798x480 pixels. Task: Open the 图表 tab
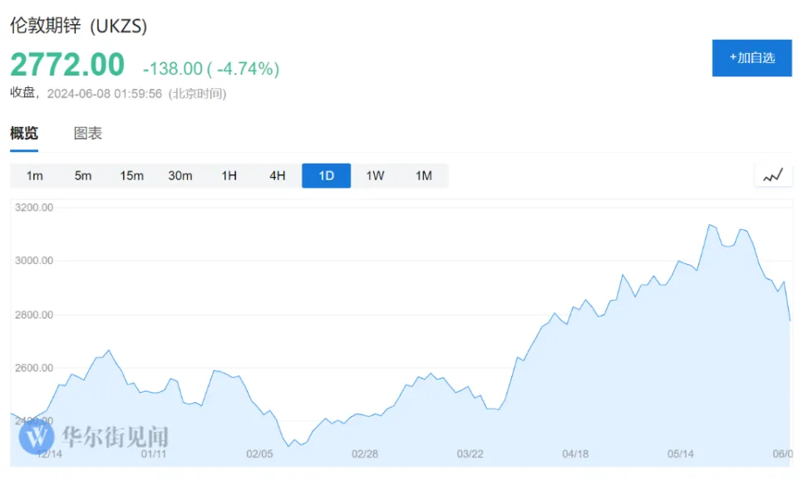tap(88, 133)
